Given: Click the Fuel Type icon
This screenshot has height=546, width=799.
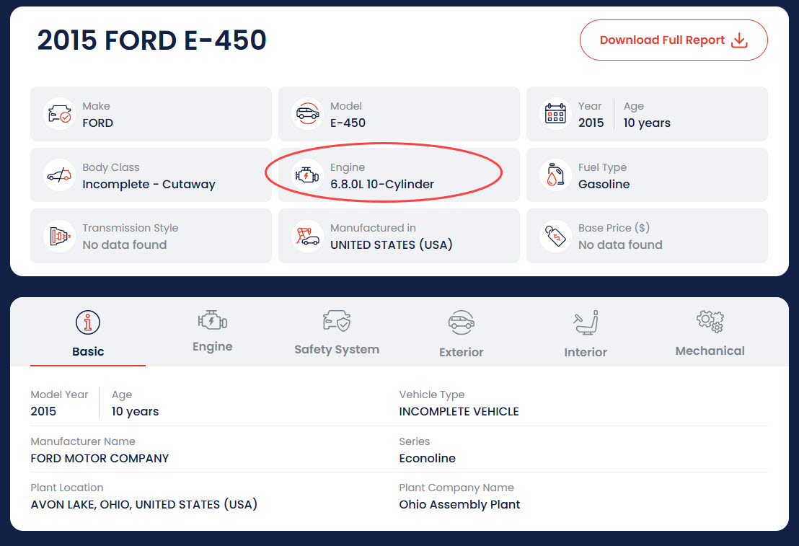Looking at the screenshot, I should 555,176.
